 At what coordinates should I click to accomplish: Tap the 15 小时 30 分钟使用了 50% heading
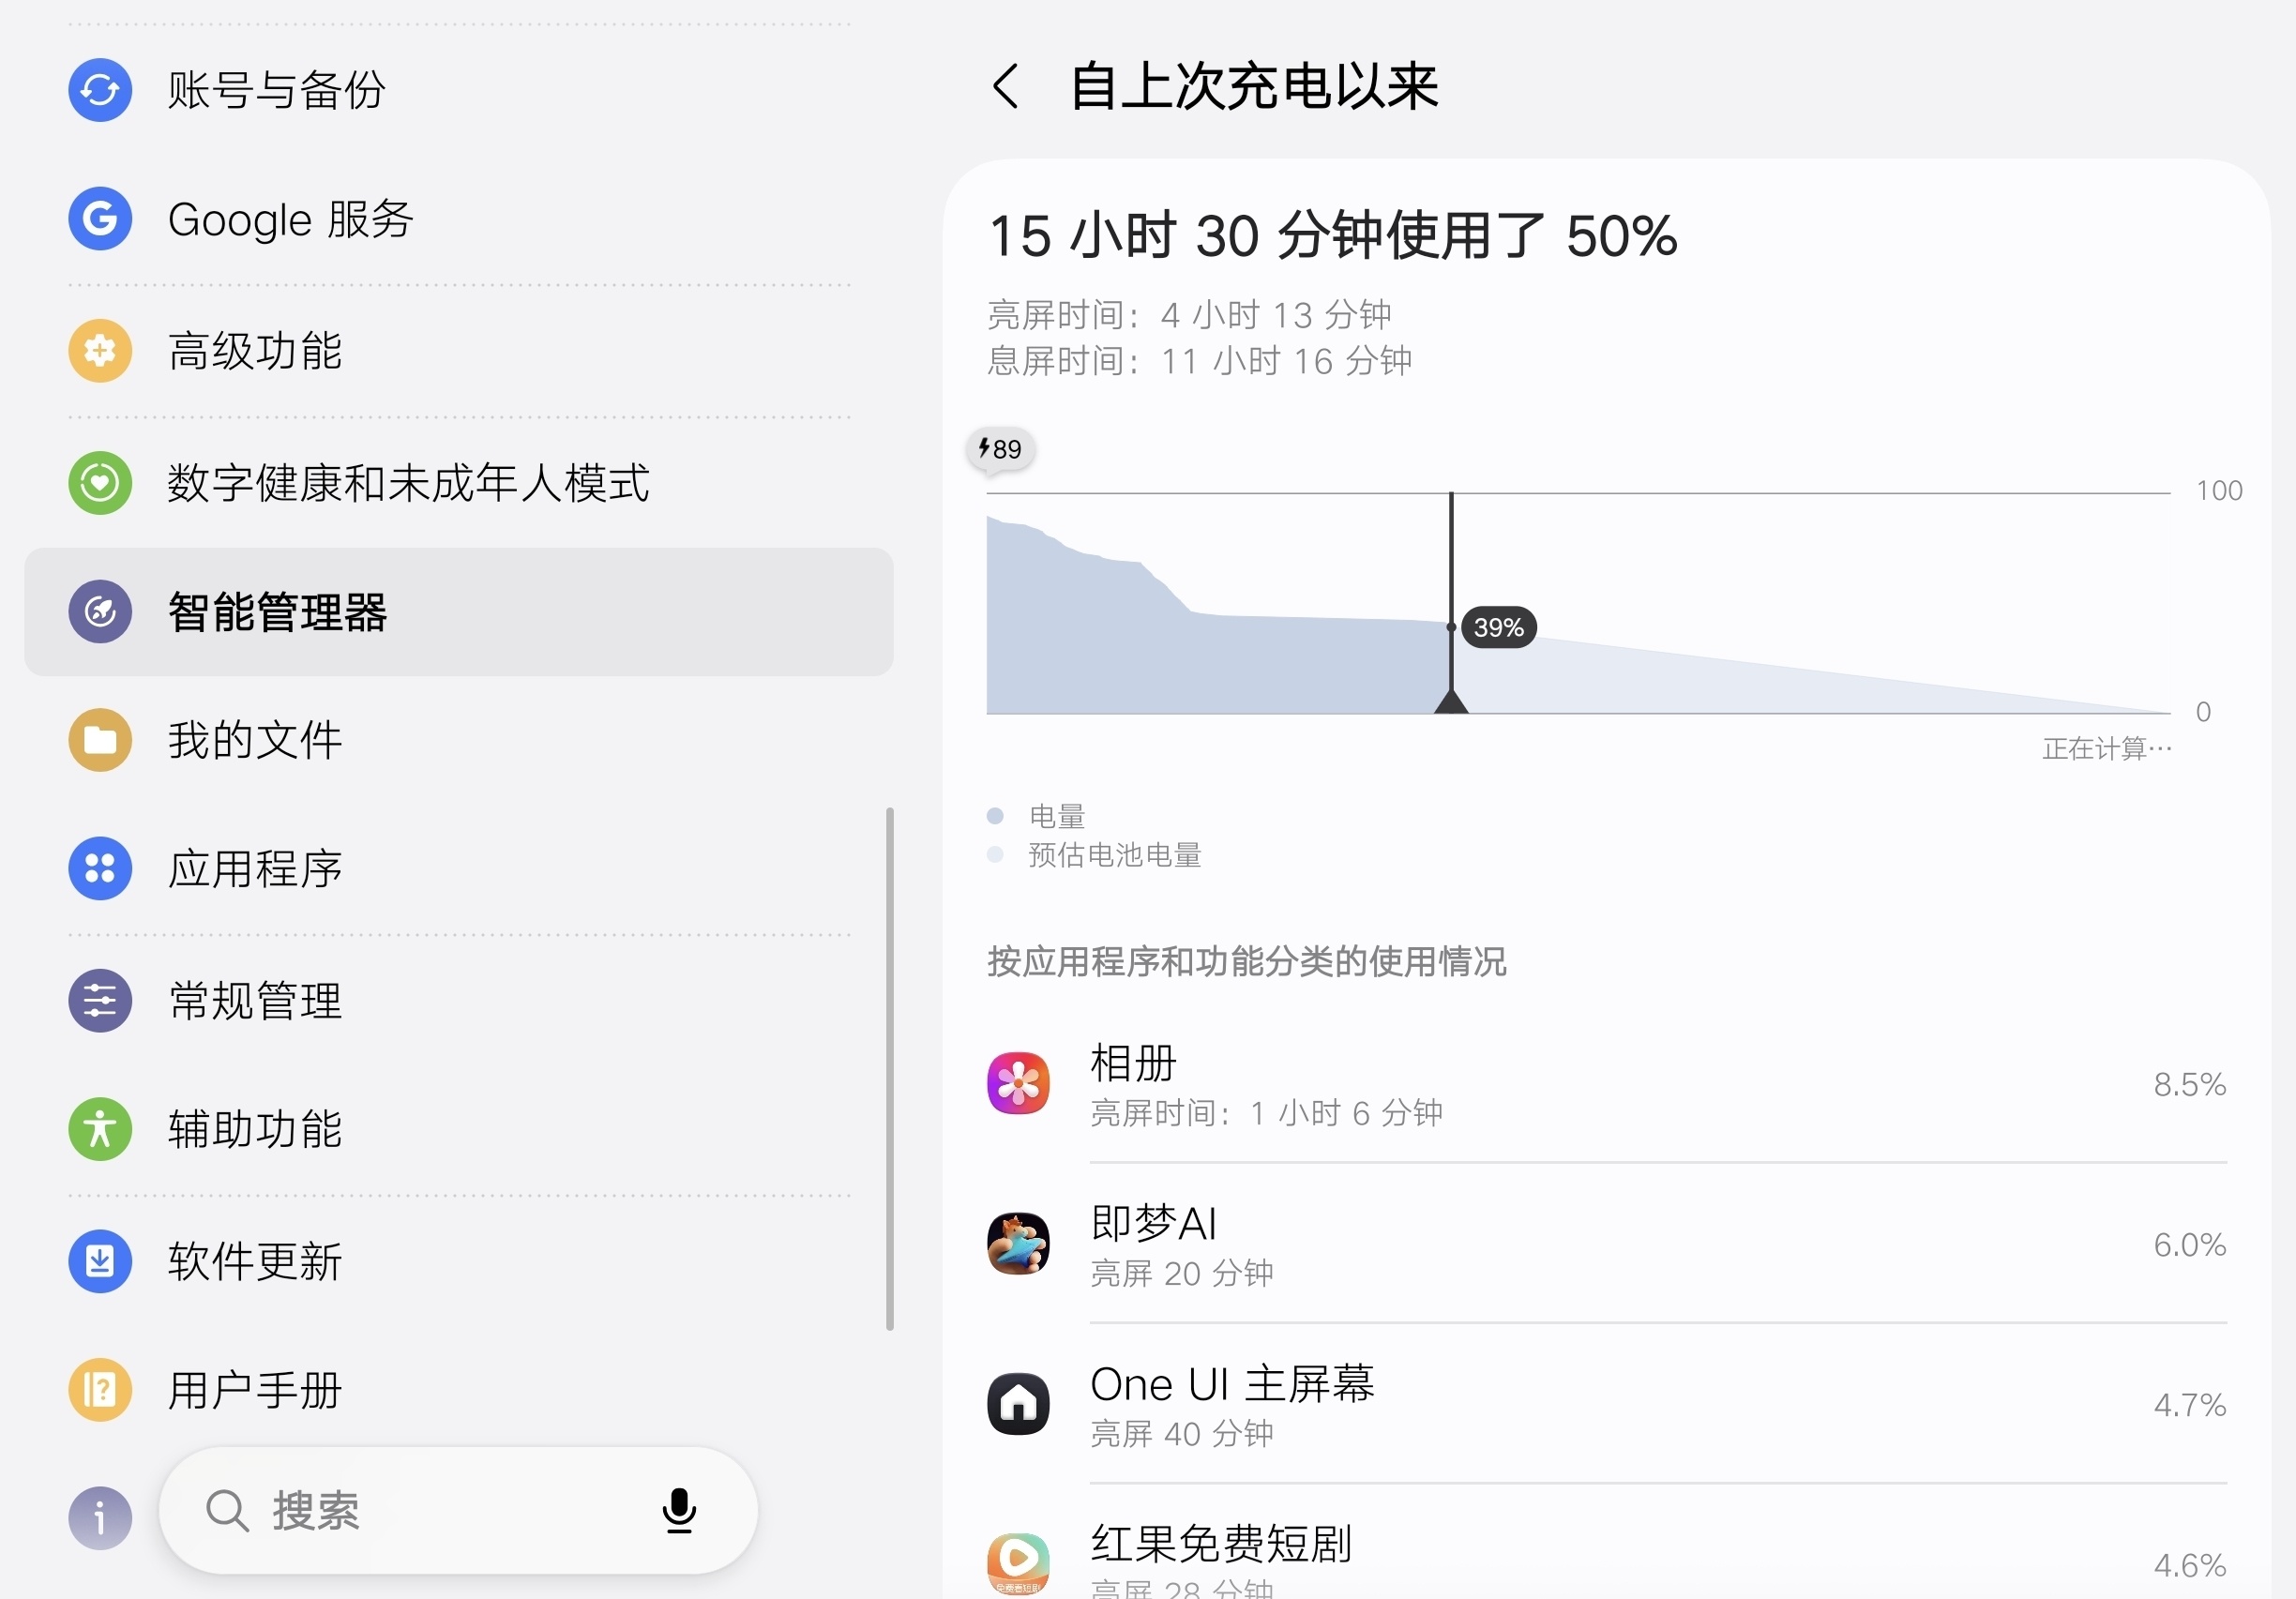(1332, 236)
